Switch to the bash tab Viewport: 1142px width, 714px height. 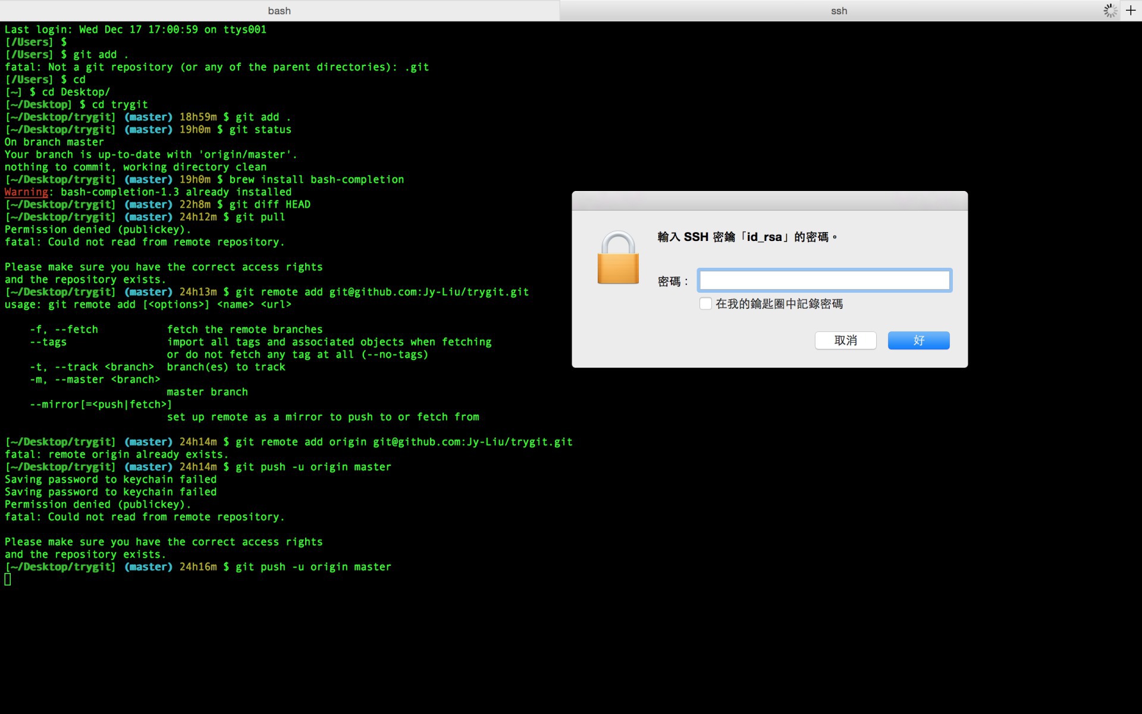coord(280,11)
